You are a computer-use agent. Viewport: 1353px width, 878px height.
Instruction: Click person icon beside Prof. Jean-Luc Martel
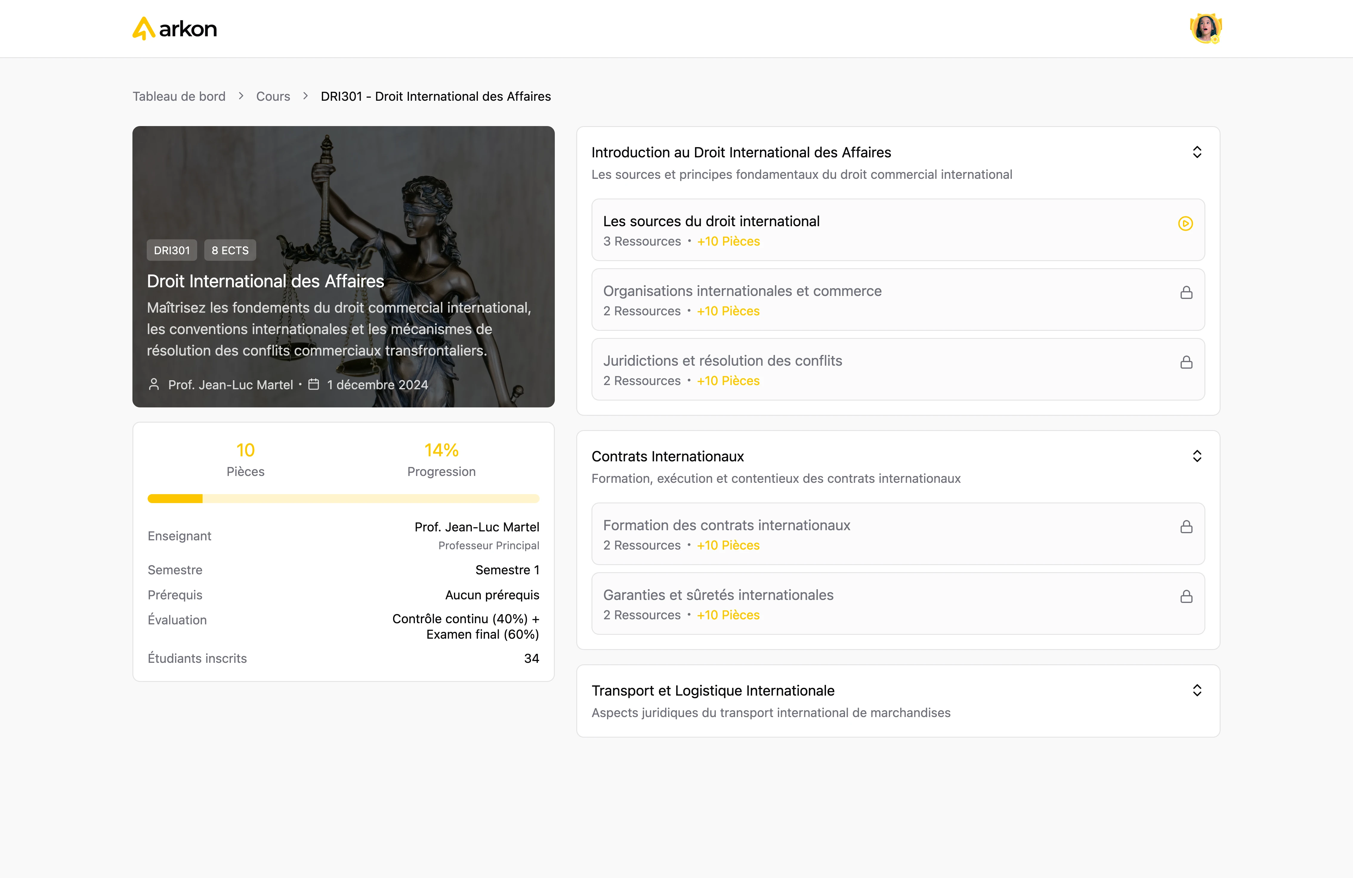pos(154,384)
